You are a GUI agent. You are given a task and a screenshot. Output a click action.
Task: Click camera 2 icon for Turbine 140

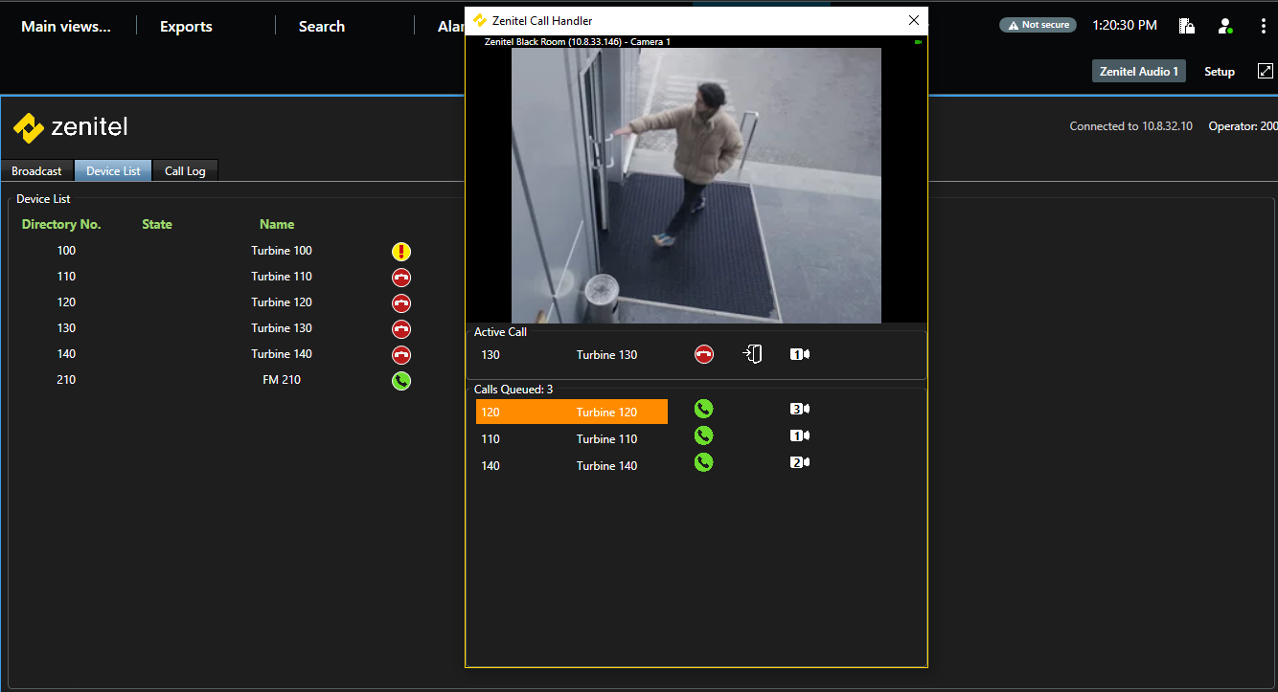[x=800, y=463]
